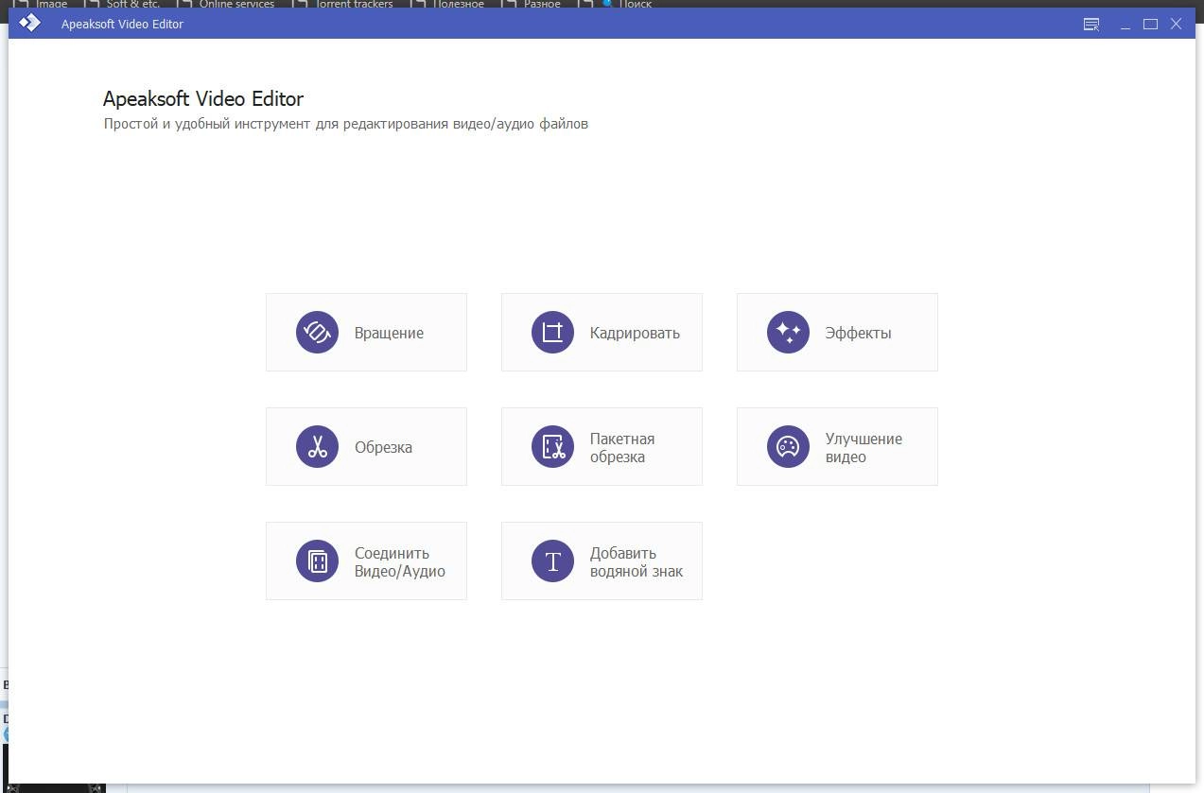Close the Apeaksoft Video Editor window
Image resolution: width=1204 pixels, height=793 pixels.
click(x=1177, y=24)
